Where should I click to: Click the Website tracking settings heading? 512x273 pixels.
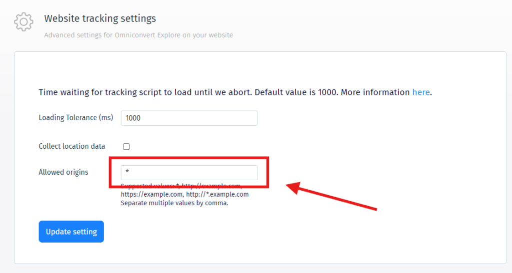[x=100, y=18]
